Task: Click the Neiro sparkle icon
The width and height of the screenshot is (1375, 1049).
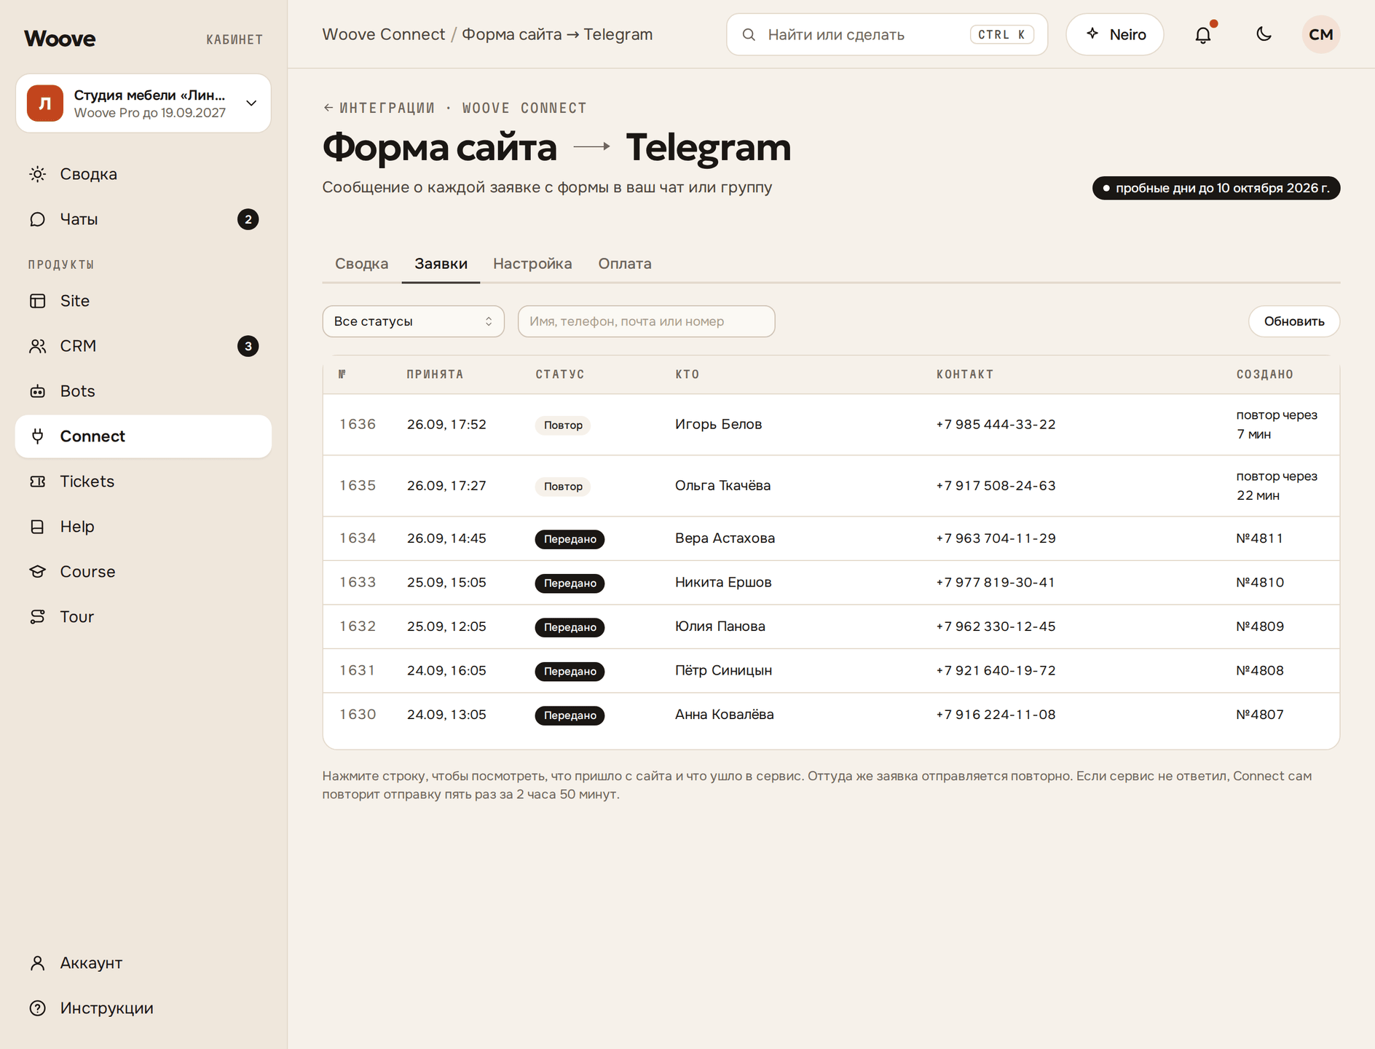Action: click(x=1092, y=34)
